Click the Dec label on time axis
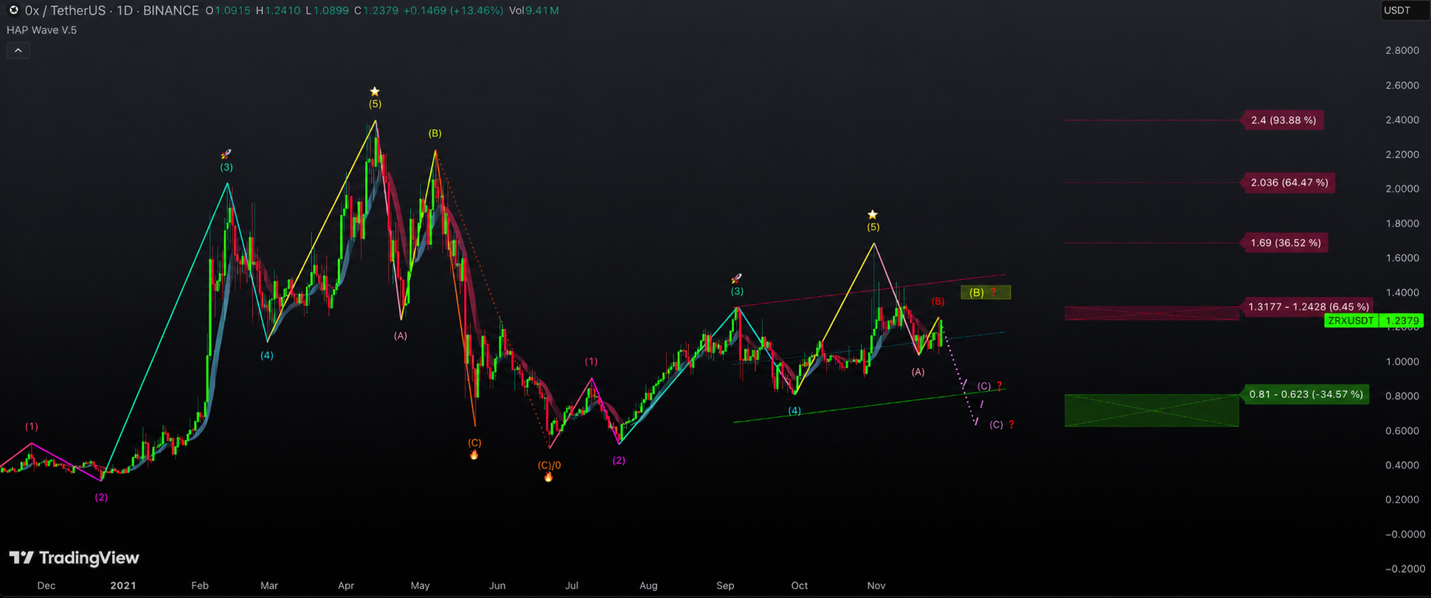Viewport: 1431px width, 598px height. [46, 585]
